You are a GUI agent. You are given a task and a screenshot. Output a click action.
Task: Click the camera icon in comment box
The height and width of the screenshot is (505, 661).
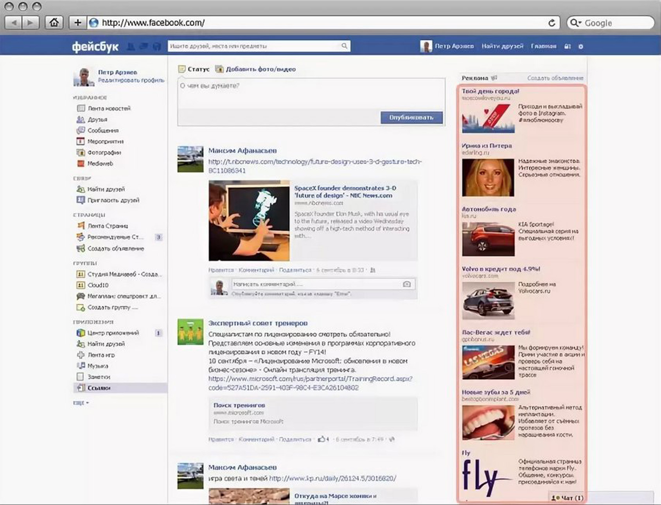pos(407,284)
